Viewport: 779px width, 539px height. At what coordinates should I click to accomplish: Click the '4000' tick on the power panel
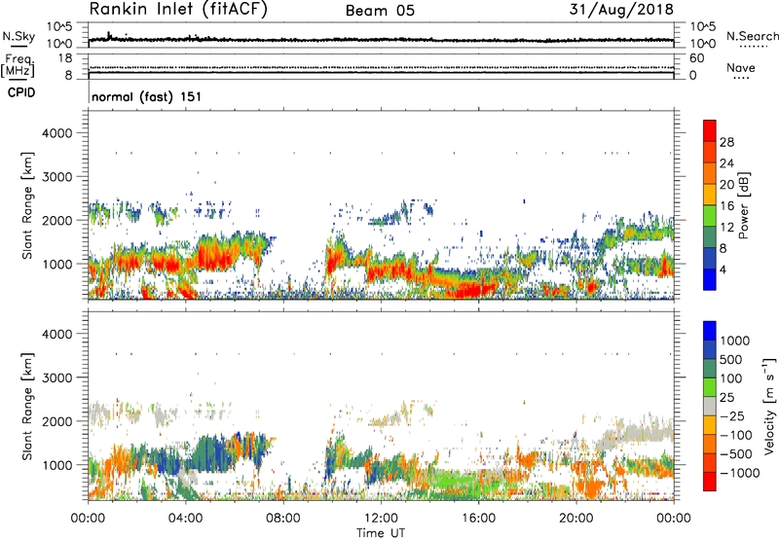tap(56, 133)
